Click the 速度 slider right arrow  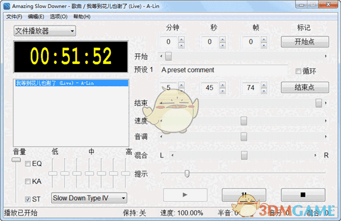click(326, 121)
